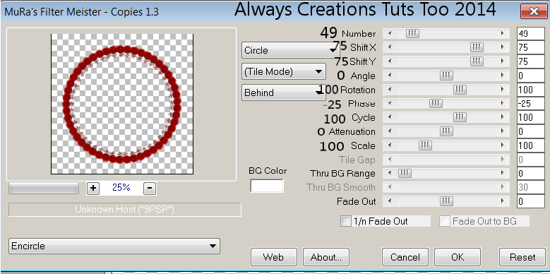Click the Cycle value field
The height and width of the screenshot is (274, 550).
(531, 117)
